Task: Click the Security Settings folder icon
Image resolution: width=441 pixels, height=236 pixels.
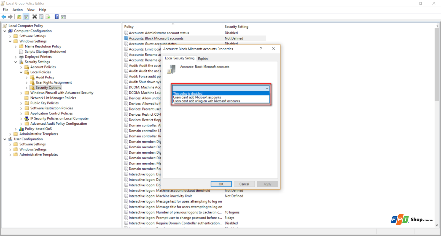Action: pyautogui.click(x=21, y=62)
